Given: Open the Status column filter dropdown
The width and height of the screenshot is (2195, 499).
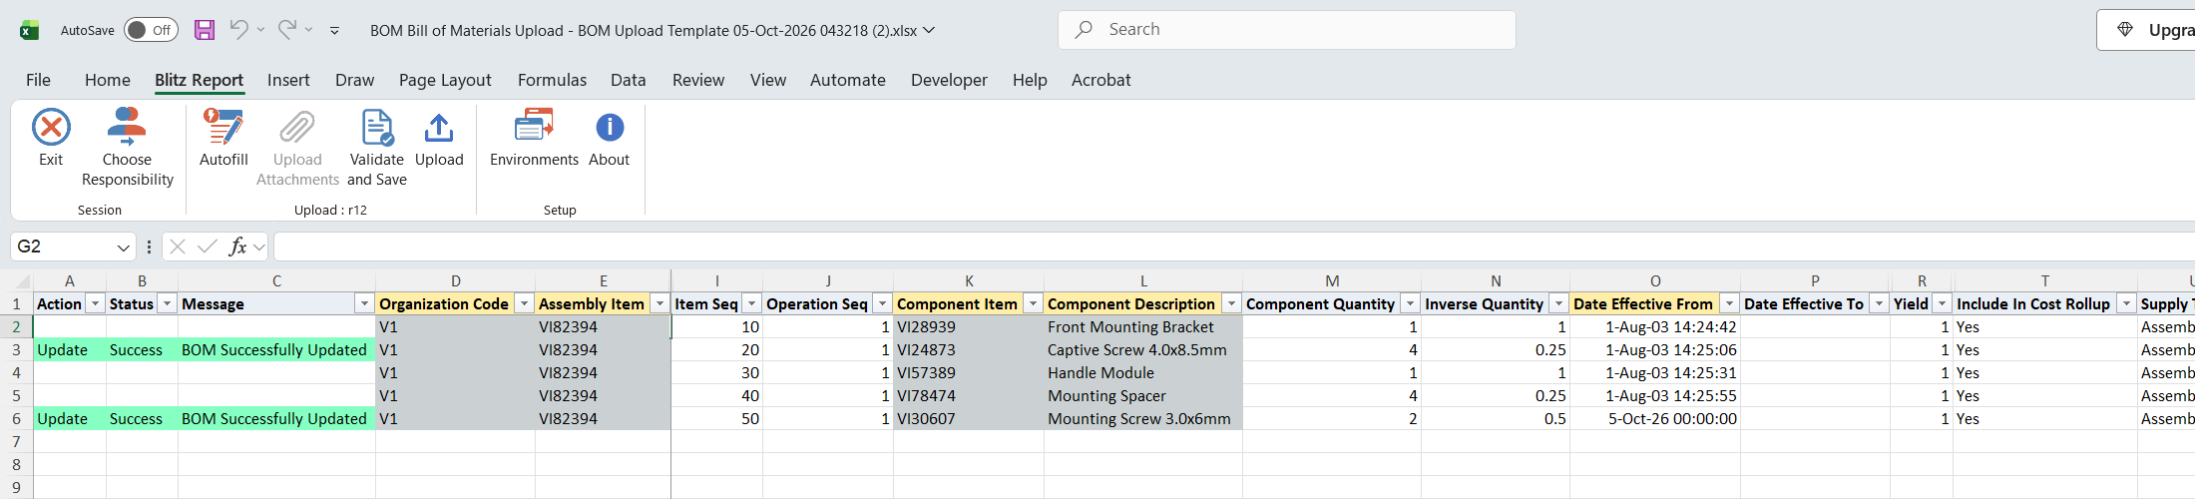Looking at the screenshot, I should (x=167, y=303).
